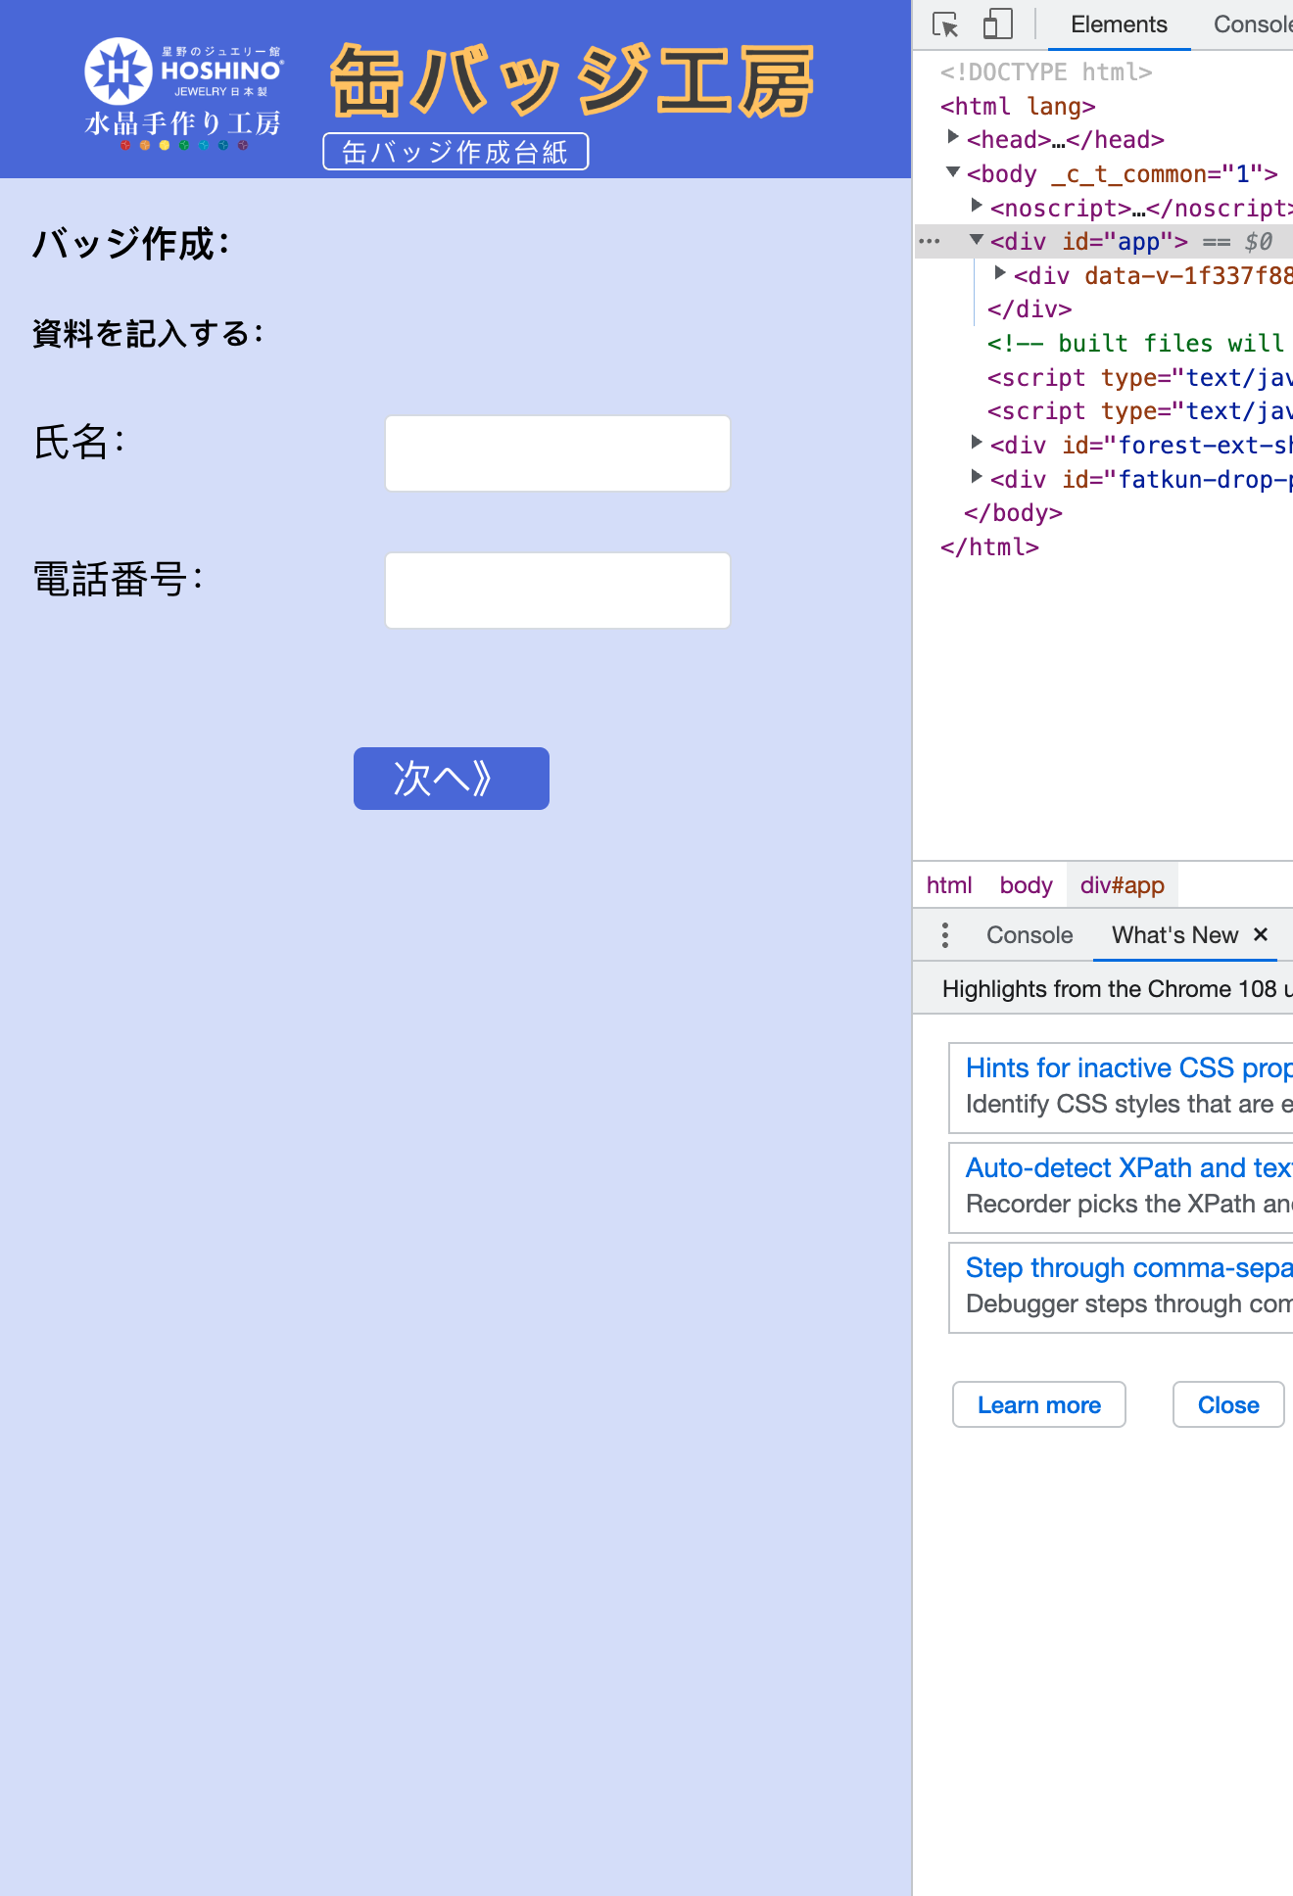Expand the fatkun-drop div node
This screenshot has height=1896, width=1293.
(977, 477)
